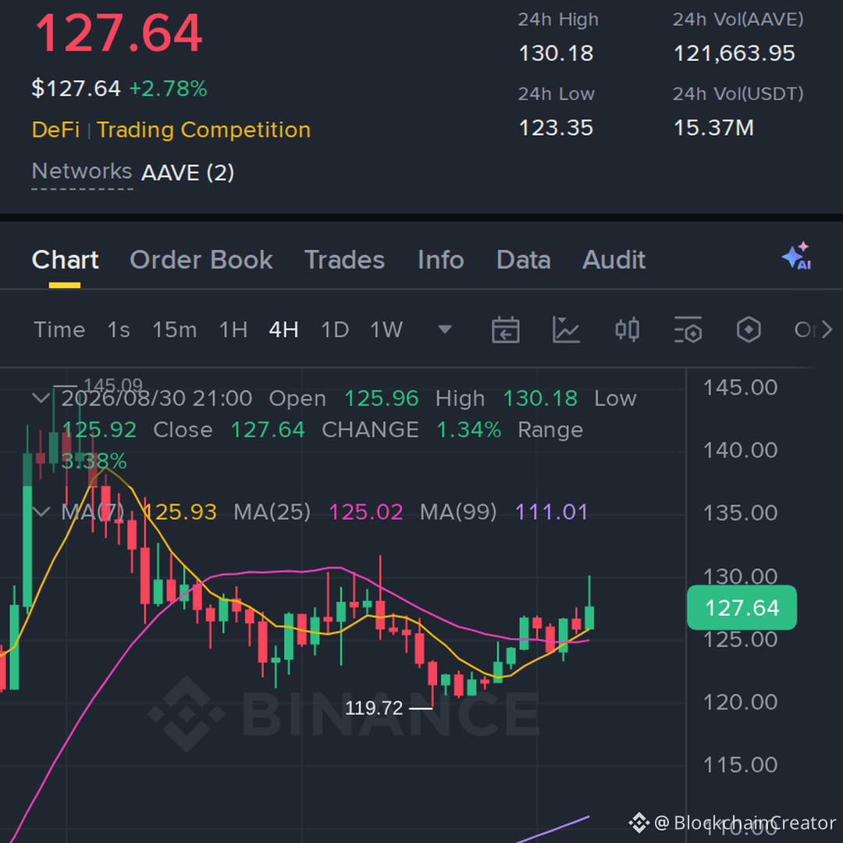Open the AI assistant sparkle icon
This screenshot has width=843, height=843.
[x=797, y=256]
